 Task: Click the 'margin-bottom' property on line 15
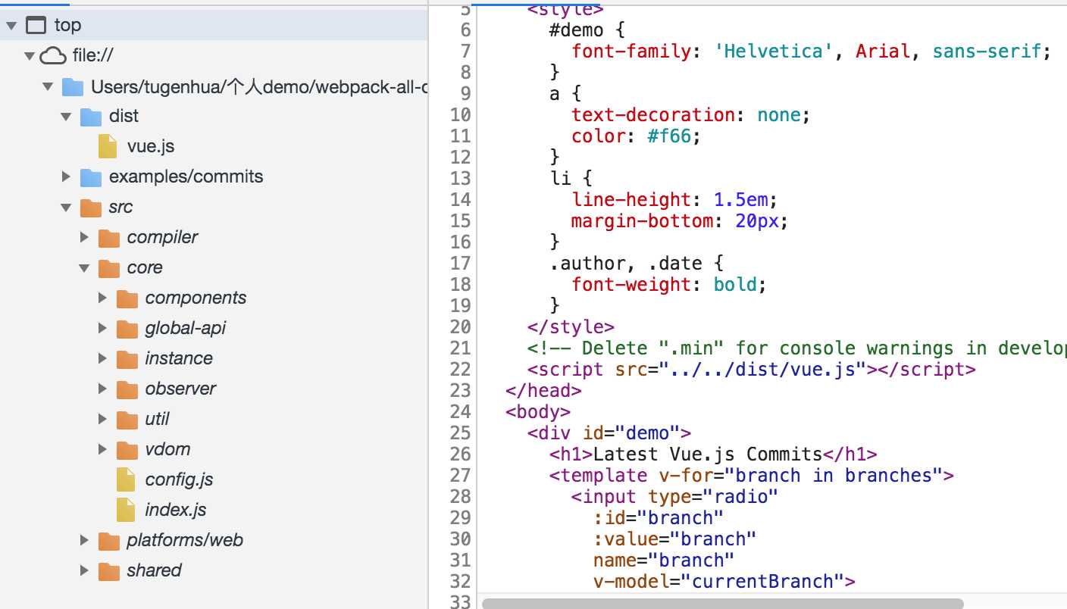[x=642, y=221]
